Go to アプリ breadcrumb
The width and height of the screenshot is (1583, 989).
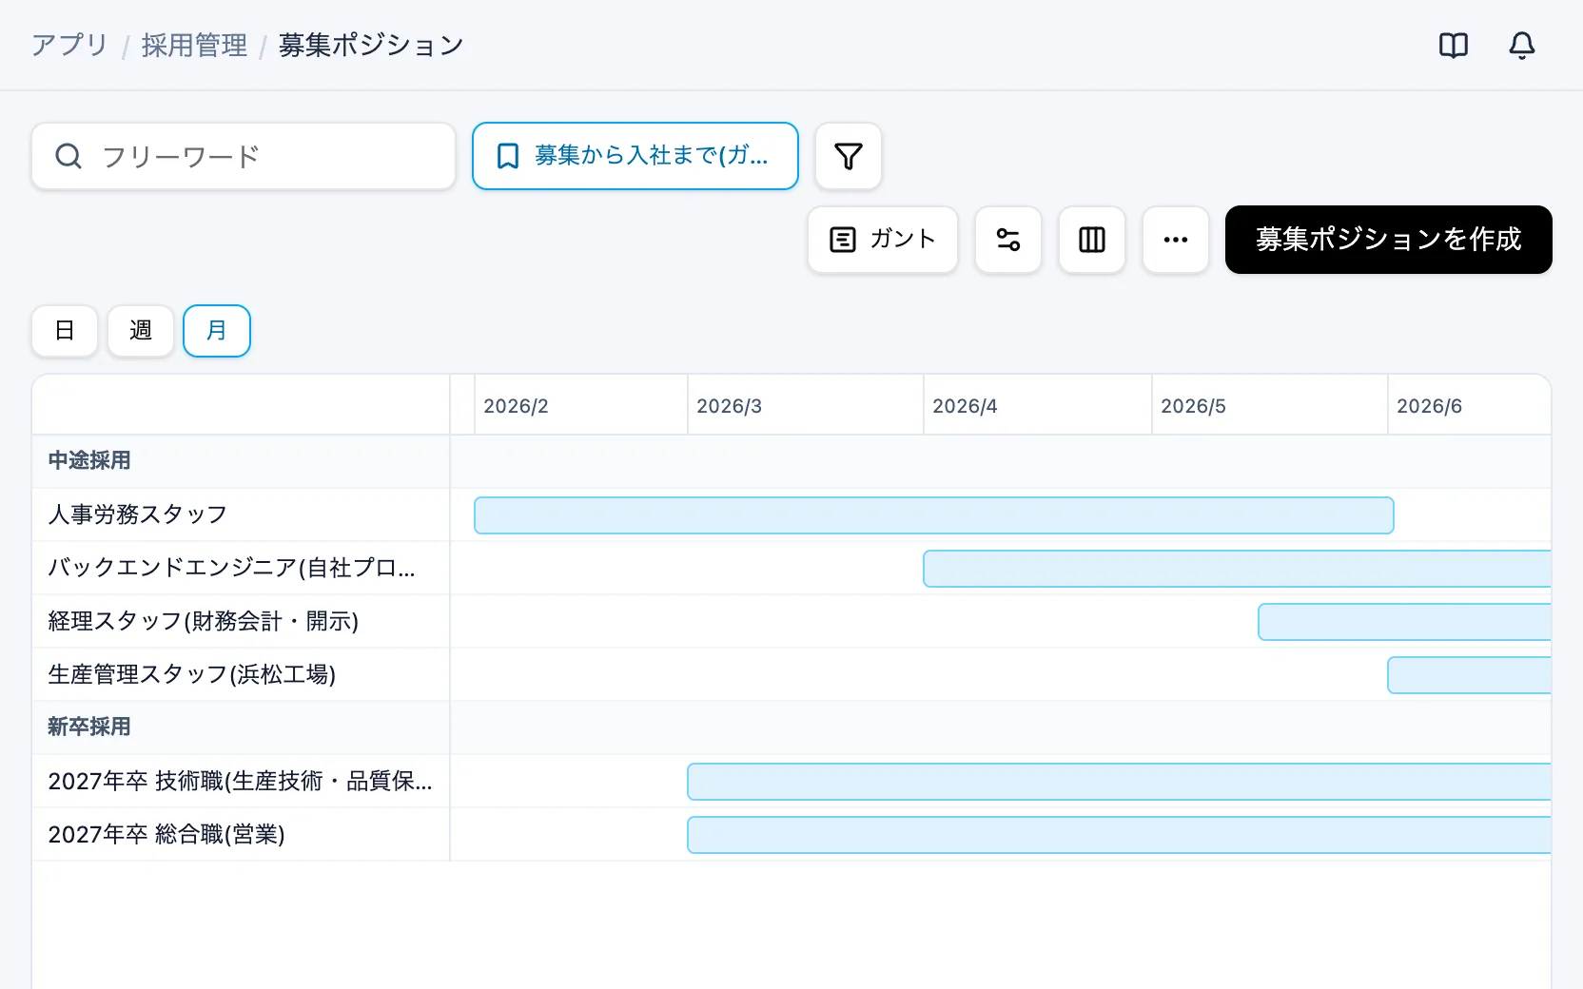[x=69, y=45]
